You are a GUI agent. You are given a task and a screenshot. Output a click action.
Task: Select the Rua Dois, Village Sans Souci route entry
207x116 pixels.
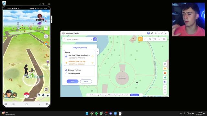click(x=80, y=57)
